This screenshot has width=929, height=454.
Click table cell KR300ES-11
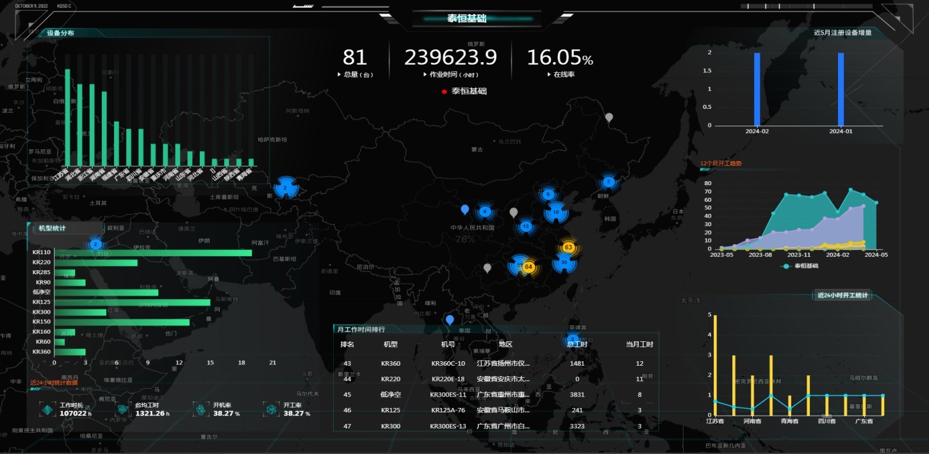point(448,394)
